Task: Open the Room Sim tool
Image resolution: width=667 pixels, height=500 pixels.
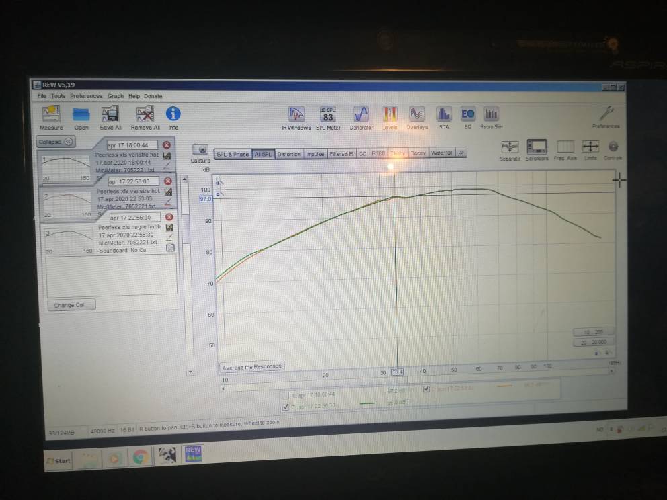Action: [492, 118]
